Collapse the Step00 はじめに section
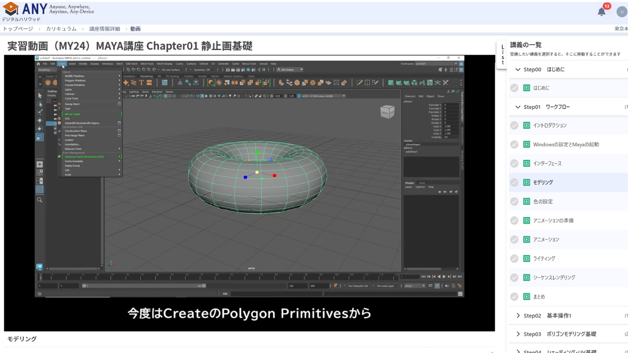 coord(518,69)
